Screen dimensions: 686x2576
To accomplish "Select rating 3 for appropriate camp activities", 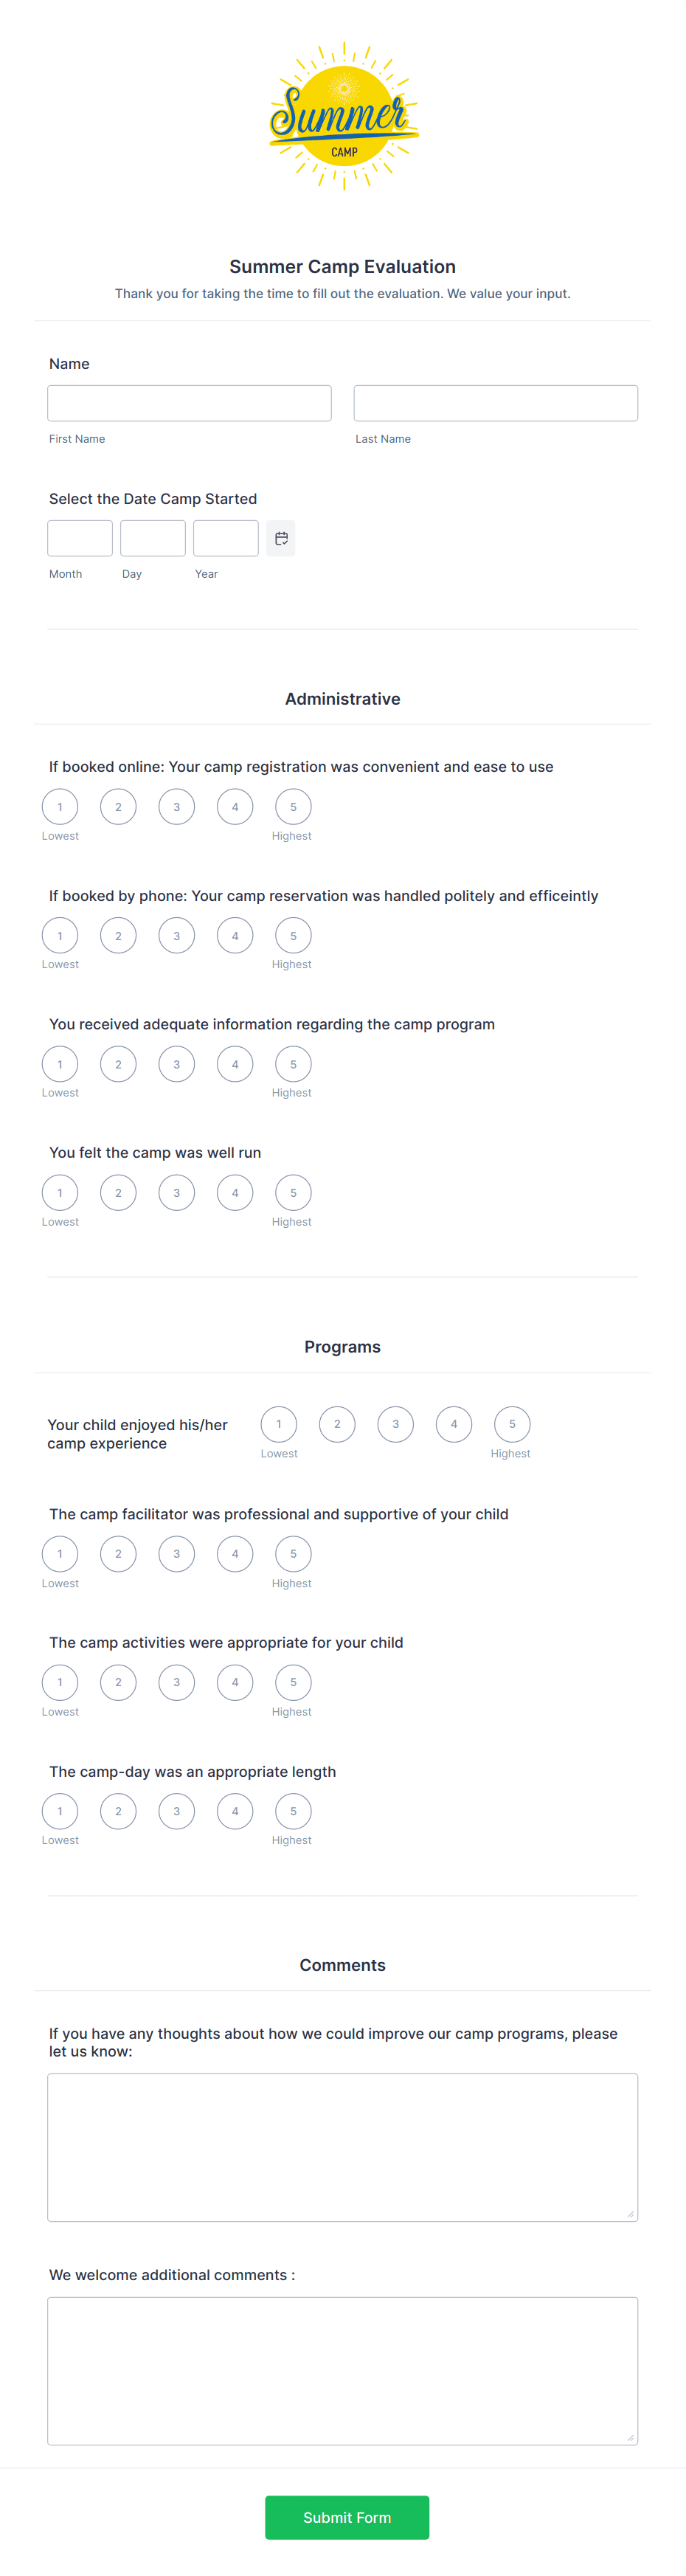I will (177, 1682).
